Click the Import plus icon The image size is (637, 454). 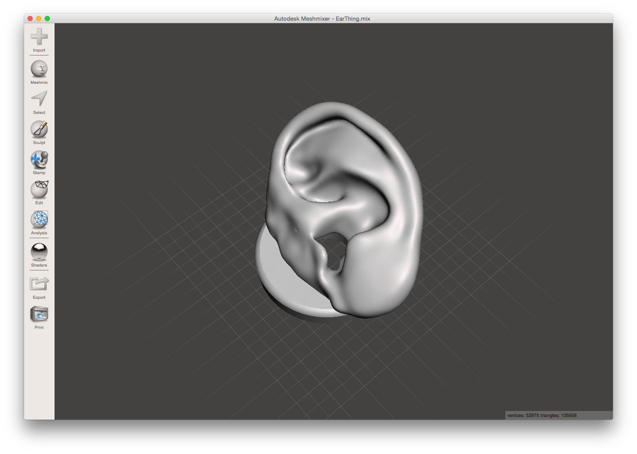[39, 37]
